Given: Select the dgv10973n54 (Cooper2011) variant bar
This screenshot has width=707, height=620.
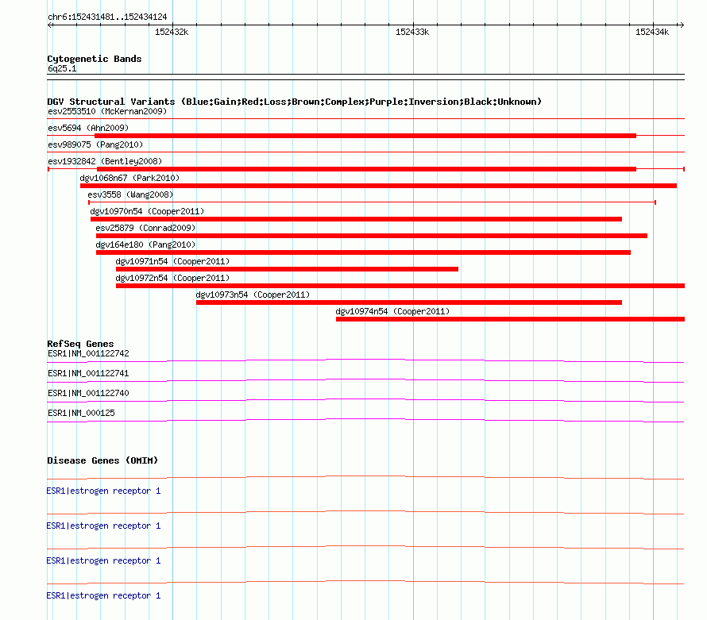Looking at the screenshot, I should click(409, 302).
